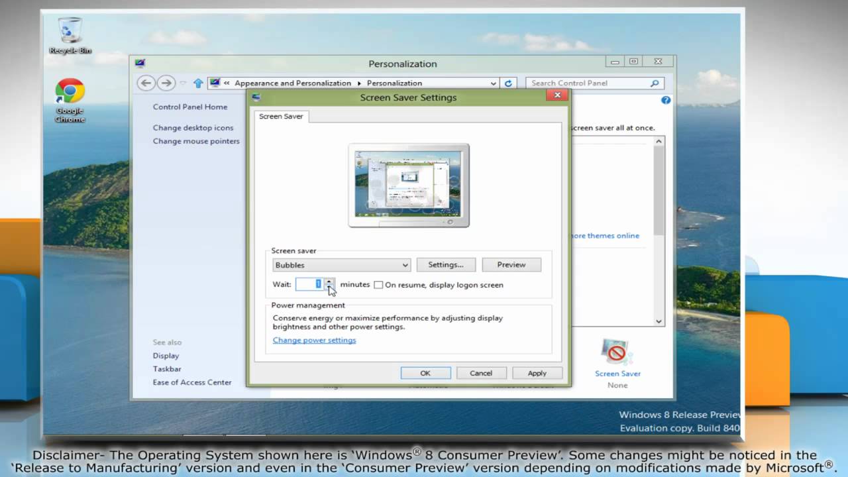Viewport: 848px width, 477px height.
Task: Click the Personalization window title icon
Action: (140, 64)
